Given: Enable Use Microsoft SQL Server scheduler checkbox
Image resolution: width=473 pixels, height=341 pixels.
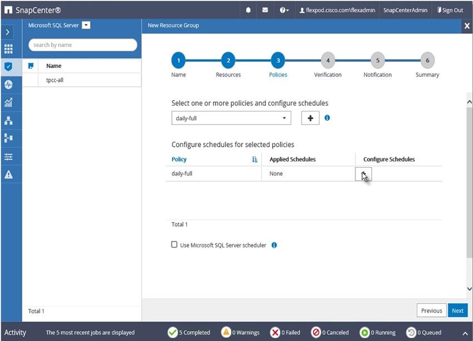Looking at the screenshot, I should [174, 245].
